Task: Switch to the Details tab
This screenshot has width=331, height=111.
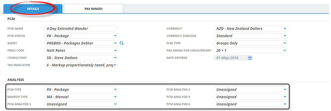Action: coord(33,9)
